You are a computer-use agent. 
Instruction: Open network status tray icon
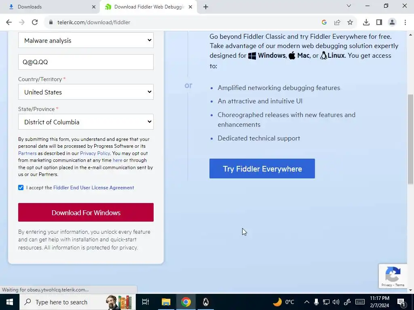click(326, 302)
